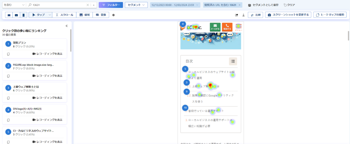
Task: Copy selector for DIV.logo[1]>A[1]>IMG[1] card
Action: [x=8, y=120]
